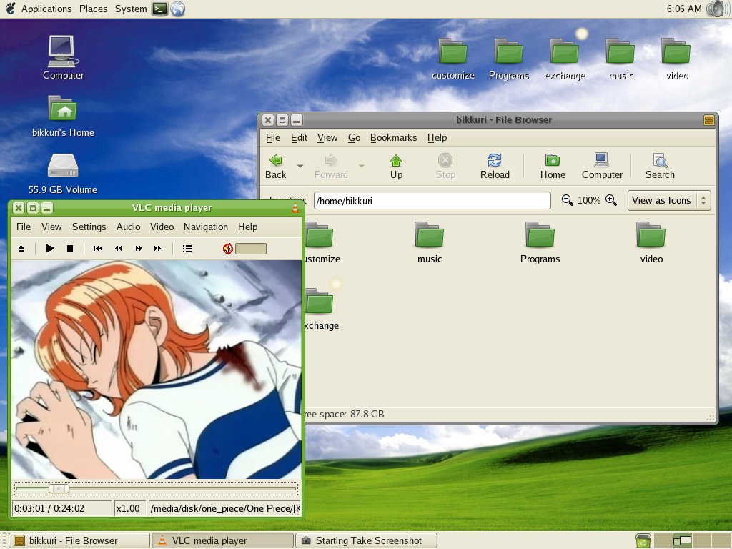Viewport: 732px width, 549px height.
Task: Select music folder in File Browser
Action: click(x=430, y=243)
